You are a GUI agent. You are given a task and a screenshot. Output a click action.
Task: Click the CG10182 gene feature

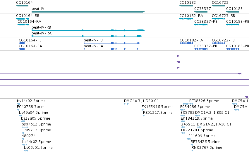pos(186,6)
